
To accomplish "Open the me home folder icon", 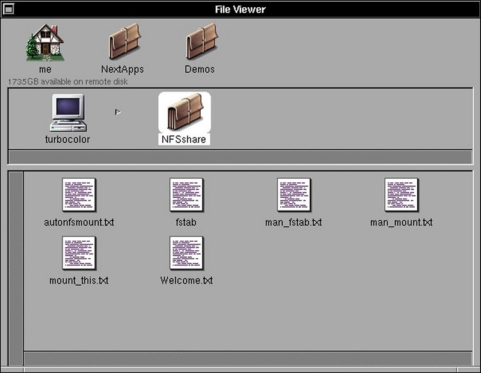I will (45, 43).
